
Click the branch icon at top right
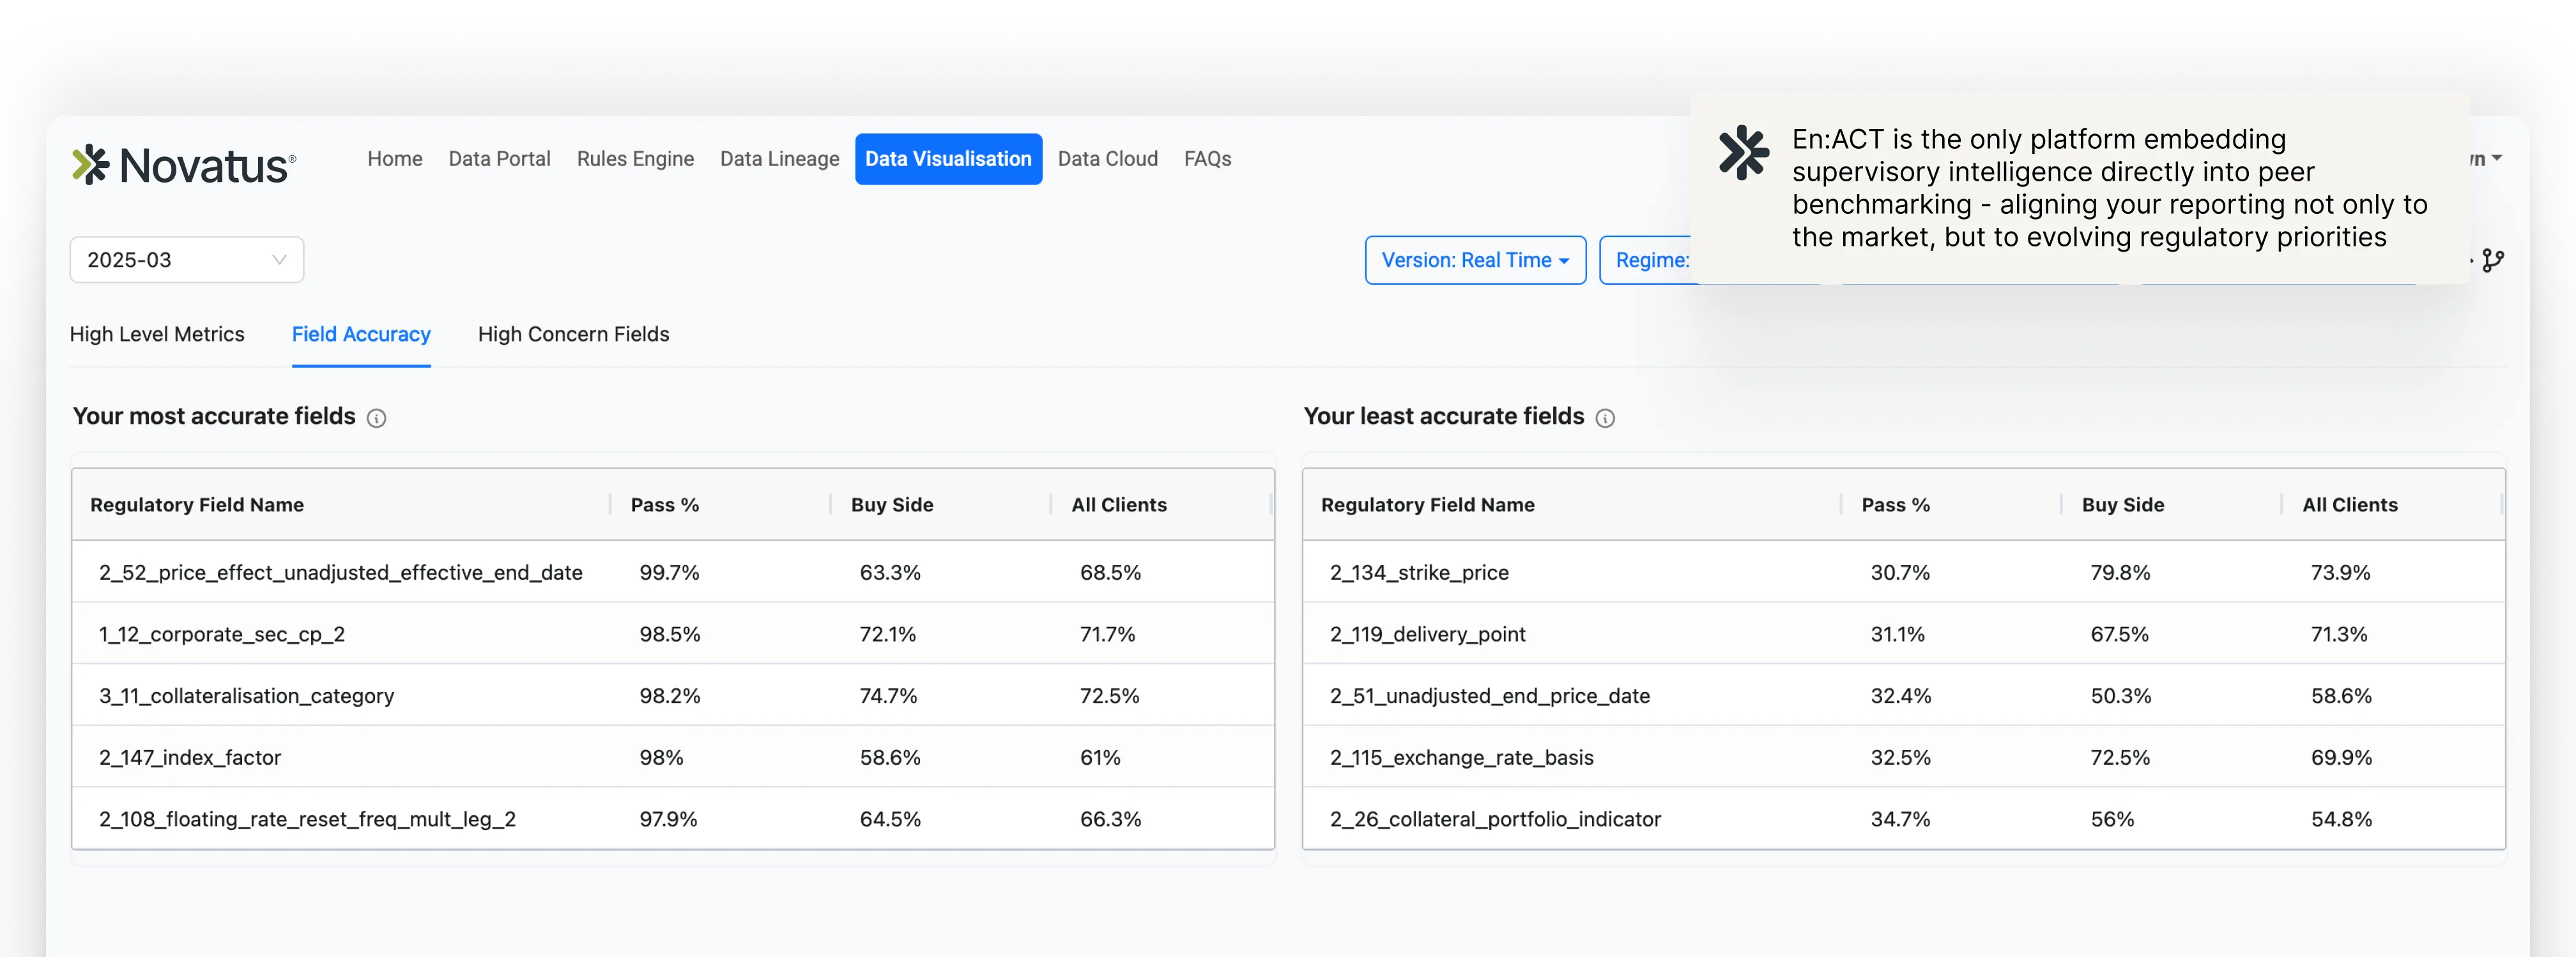click(x=2493, y=260)
